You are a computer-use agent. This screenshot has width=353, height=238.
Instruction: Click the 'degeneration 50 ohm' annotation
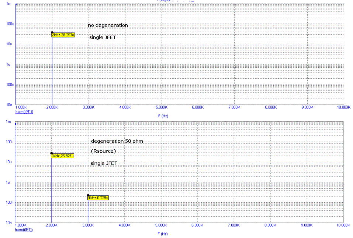[117, 141]
